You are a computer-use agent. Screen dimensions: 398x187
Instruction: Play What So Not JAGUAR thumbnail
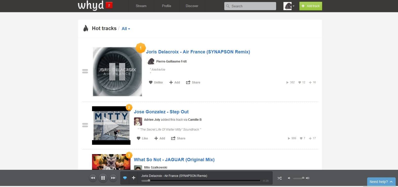111,162
